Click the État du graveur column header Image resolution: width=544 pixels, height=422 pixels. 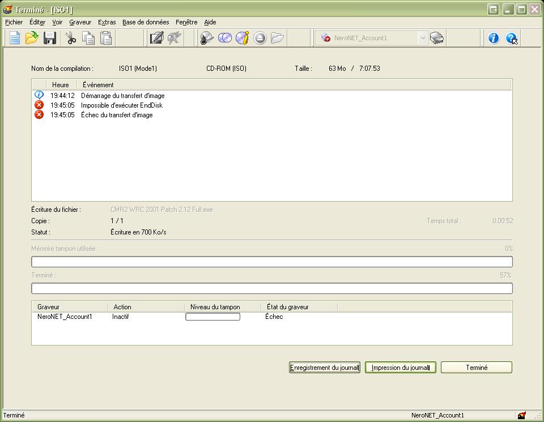point(299,307)
